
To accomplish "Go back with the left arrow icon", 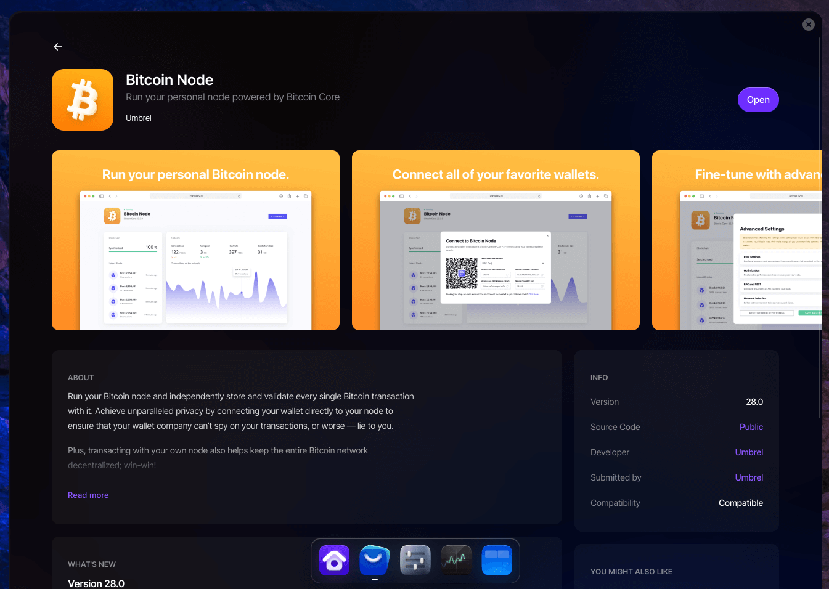I will pos(58,47).
